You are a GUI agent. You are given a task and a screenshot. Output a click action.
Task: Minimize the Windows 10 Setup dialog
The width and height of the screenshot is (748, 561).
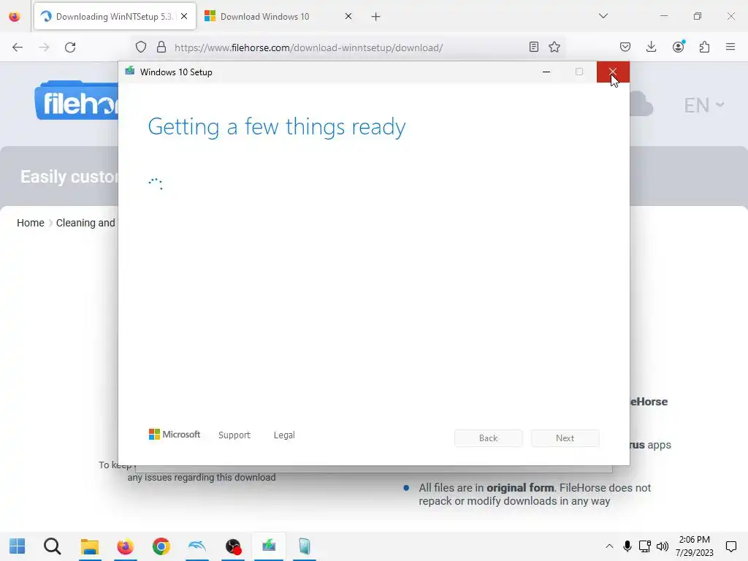[546, 72]
